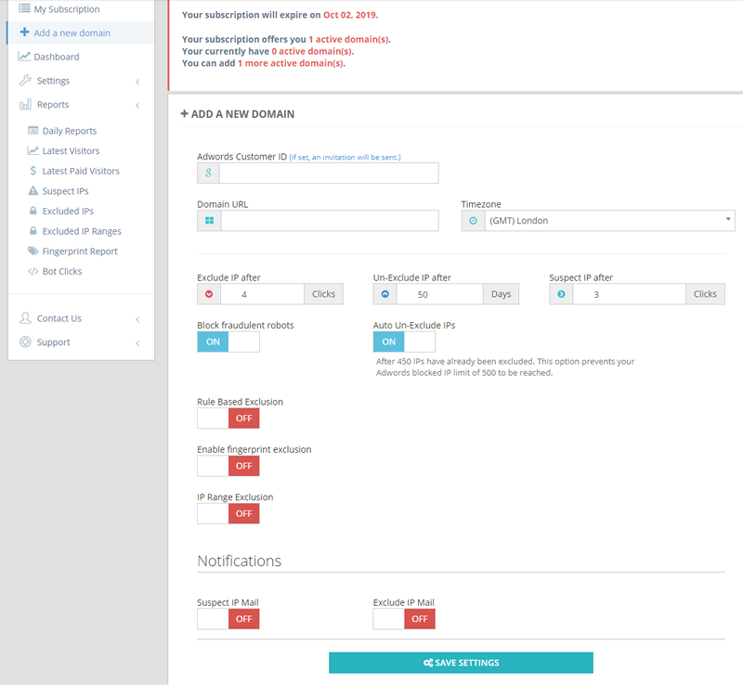Select Add a new domain menu item

pos(72,33)
